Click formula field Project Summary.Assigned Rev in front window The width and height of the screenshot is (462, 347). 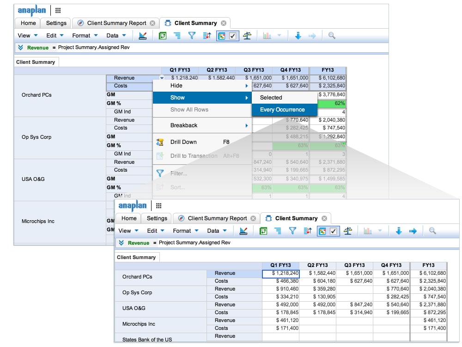tap(195, 242)
